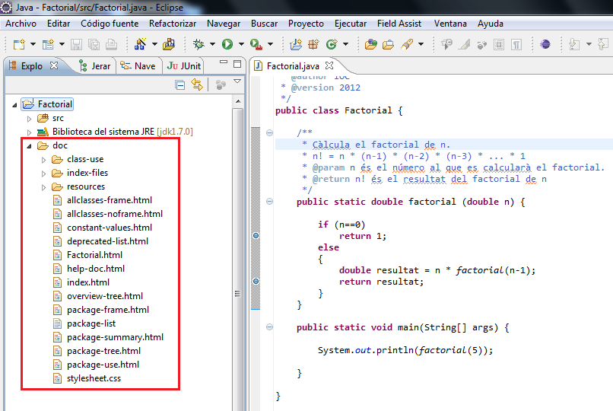The height and width of the screenshot is (411, 613).
Task: Click the New Java Package icon
Action: (x=313, y=45)
